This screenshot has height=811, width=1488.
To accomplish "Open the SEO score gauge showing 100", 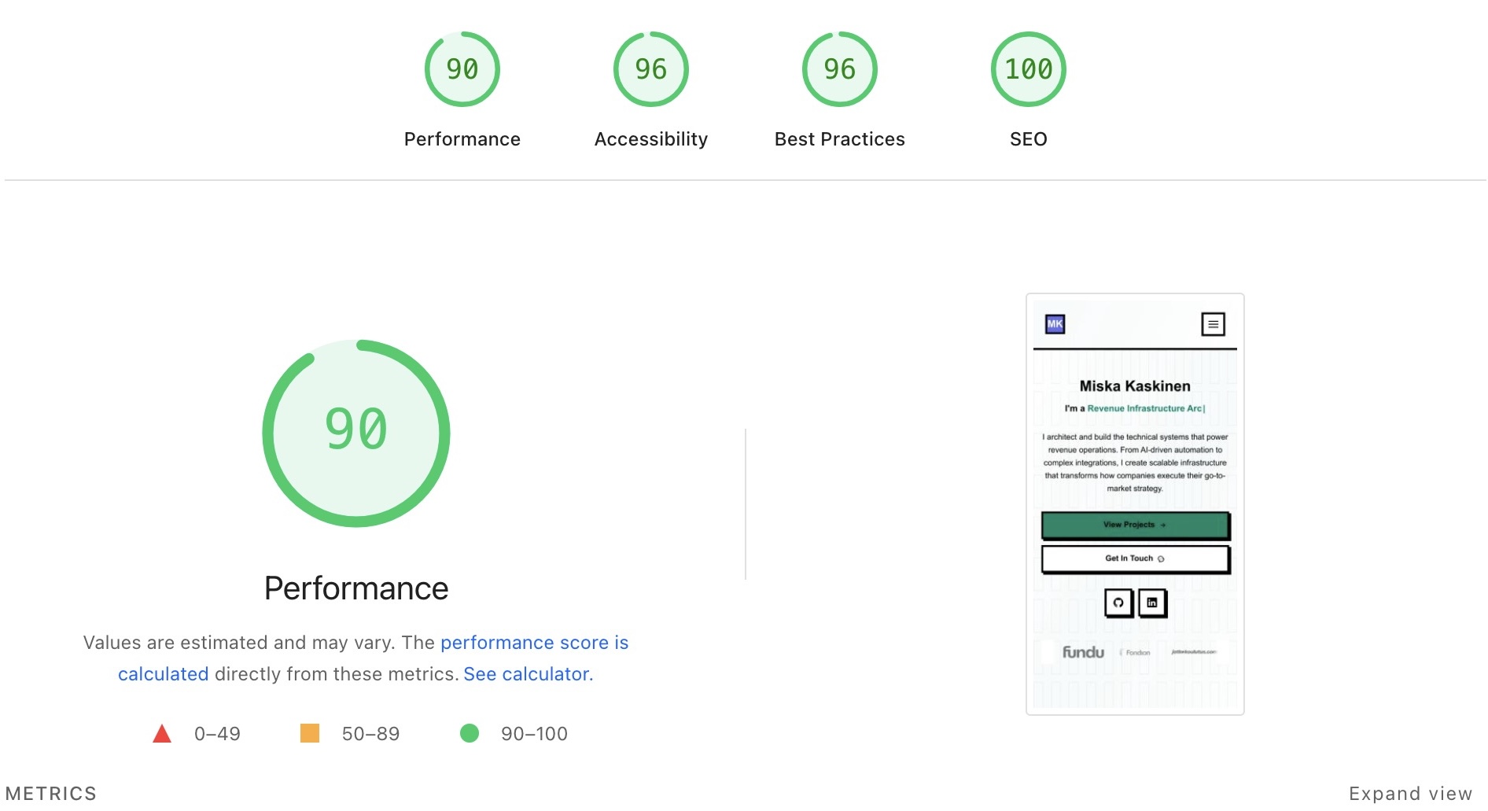I will point(1028,70).
